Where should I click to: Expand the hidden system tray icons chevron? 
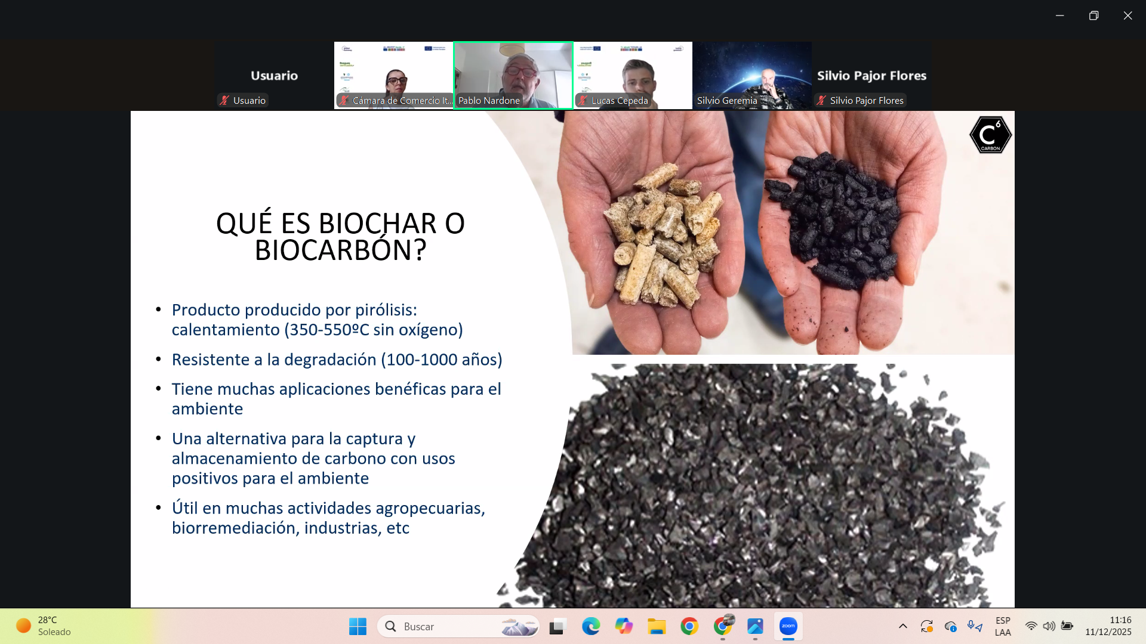902,626
